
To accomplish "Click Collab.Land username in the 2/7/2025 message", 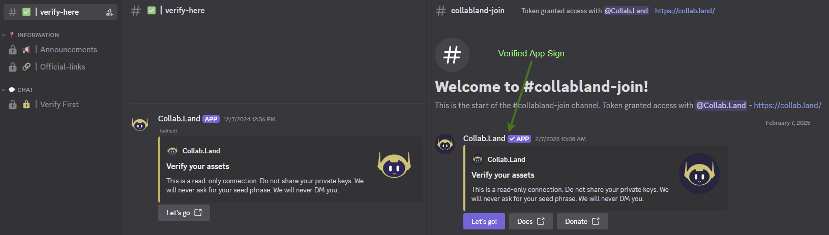I will (484, 139).
